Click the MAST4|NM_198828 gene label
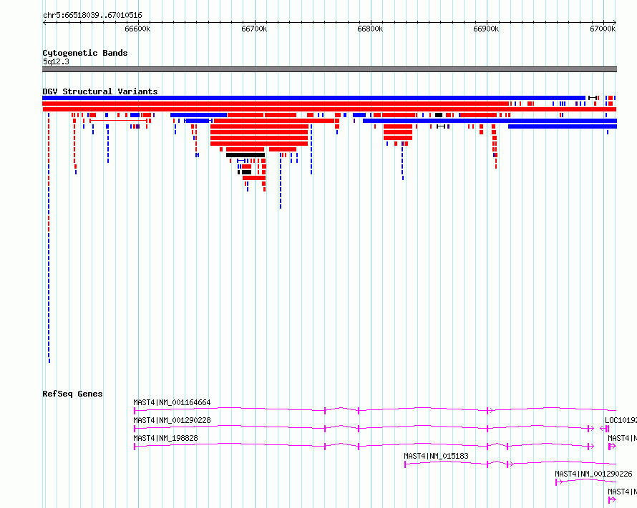 click(166, 438)
